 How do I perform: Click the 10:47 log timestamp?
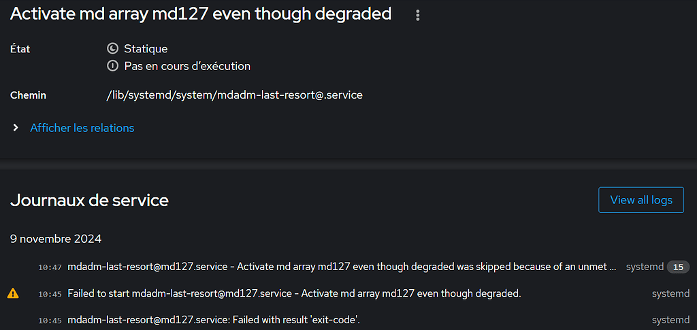point(50,268)
